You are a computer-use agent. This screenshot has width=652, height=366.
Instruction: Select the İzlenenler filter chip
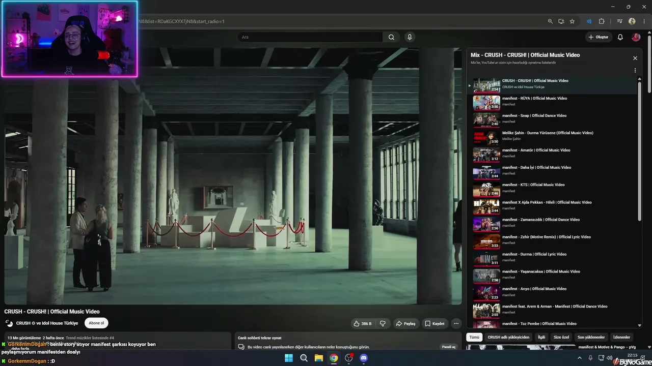[621, 337]
